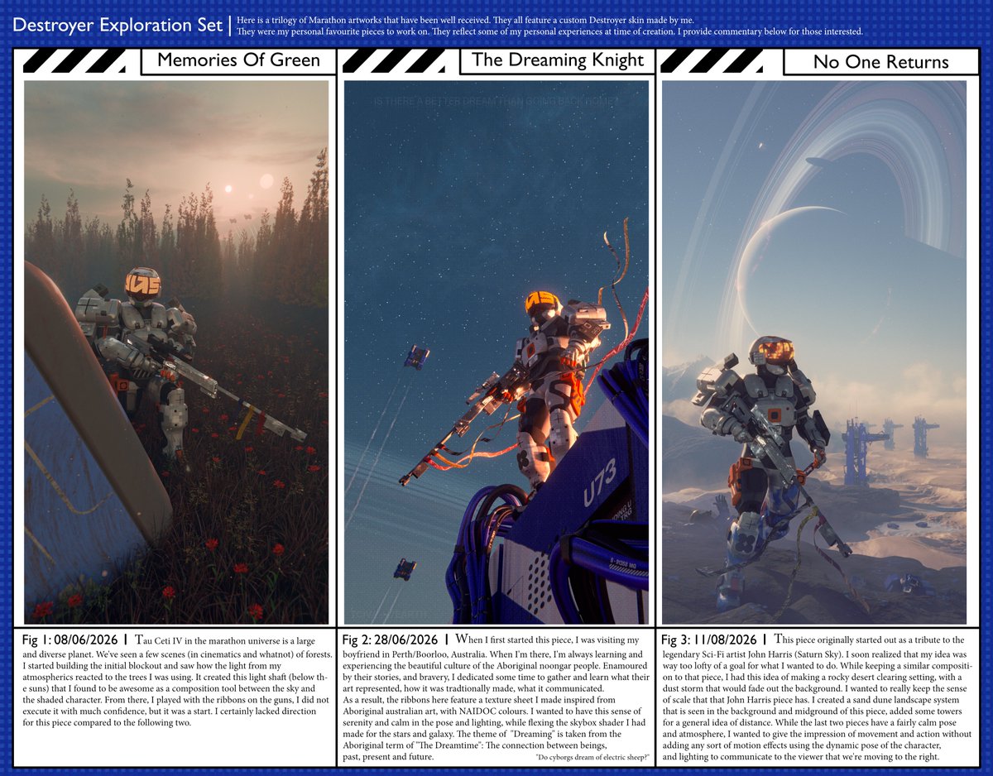993x776 pixels.
Task: Click the faint "IS THERE A BETTER DREAM" text
Action: coord(496,101)
